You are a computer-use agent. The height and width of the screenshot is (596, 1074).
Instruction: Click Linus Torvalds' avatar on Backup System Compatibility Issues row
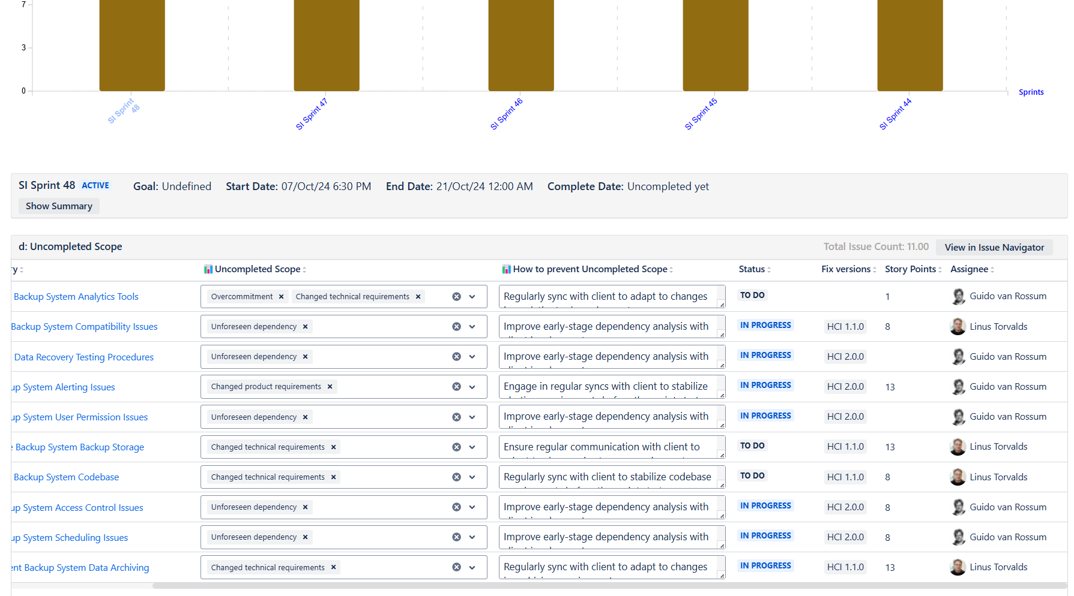coord(958,326)
